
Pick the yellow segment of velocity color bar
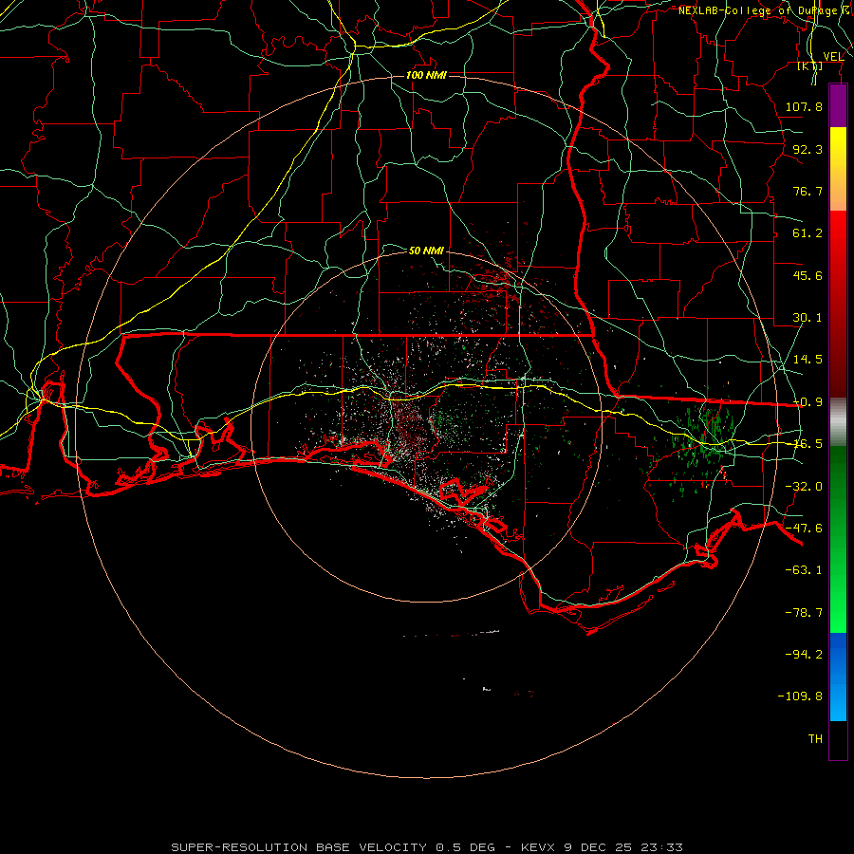coord(838,169)
